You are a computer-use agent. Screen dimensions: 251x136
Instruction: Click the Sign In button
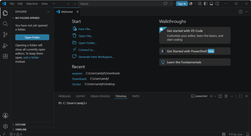182,4
